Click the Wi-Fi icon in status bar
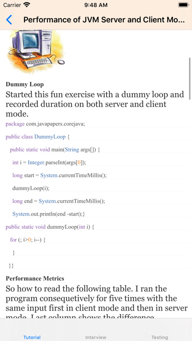This screenshot has width=192, height=341. click(x=27, y=5)
